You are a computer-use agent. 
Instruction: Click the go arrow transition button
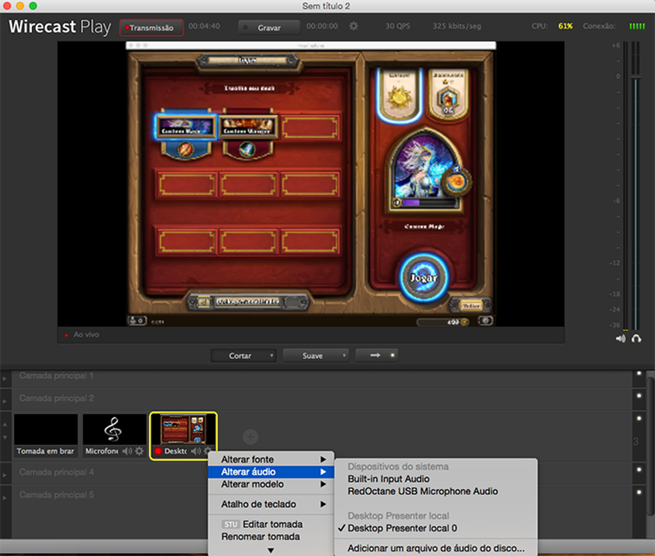[x=375, y=355]
